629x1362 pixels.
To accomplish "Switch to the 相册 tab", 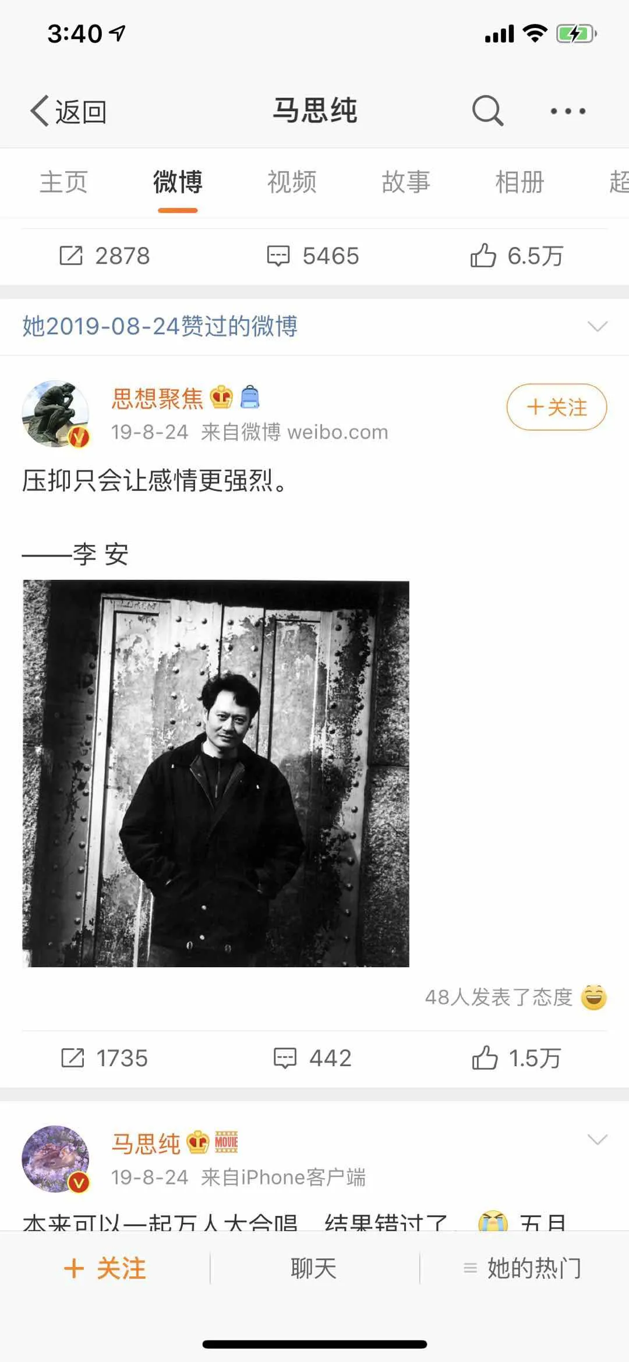I will pyautogui.click(x=520, y=182).
